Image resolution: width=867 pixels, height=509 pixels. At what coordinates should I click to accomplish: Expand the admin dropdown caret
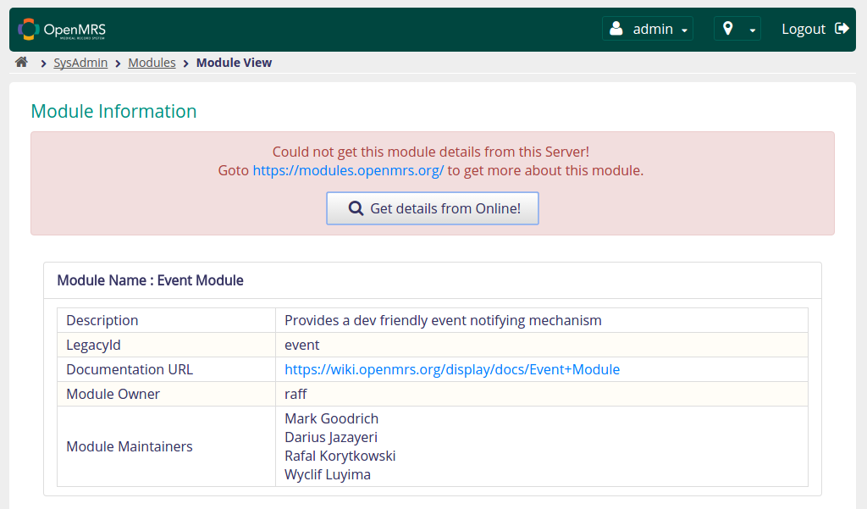coord(684,30)
